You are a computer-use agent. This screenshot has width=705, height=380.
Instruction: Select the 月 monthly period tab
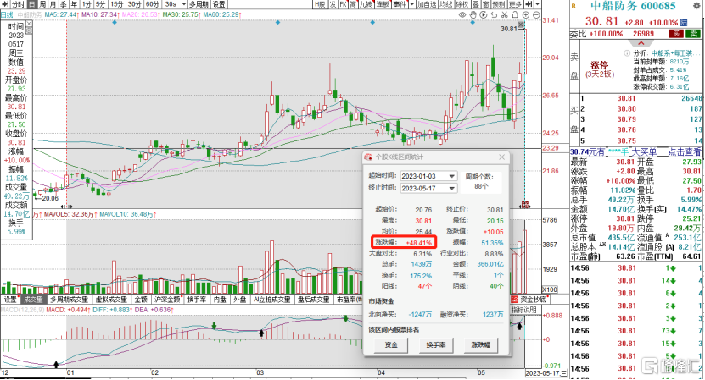click(53, 4)
